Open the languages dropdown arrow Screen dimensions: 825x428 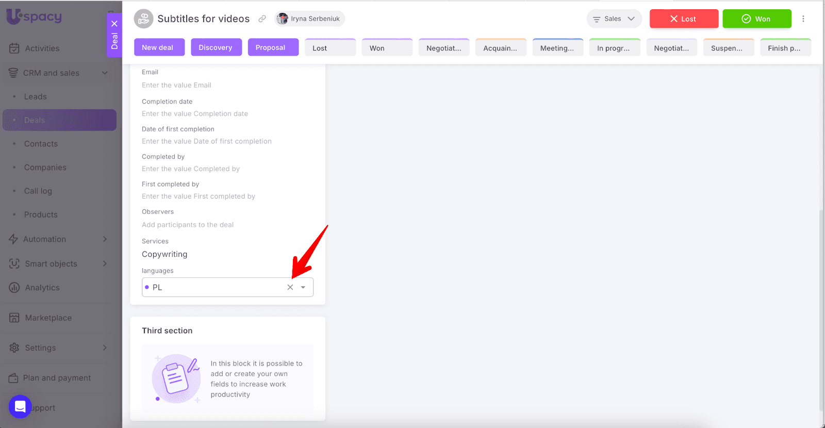303,287
